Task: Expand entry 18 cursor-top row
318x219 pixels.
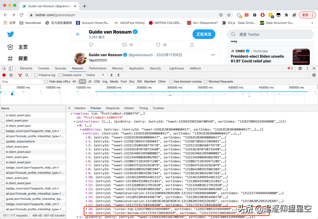Action: coord(87,209)
